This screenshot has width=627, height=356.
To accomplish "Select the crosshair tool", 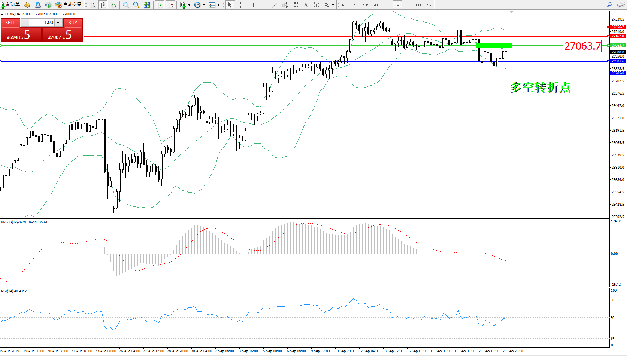I will [240, 5].
